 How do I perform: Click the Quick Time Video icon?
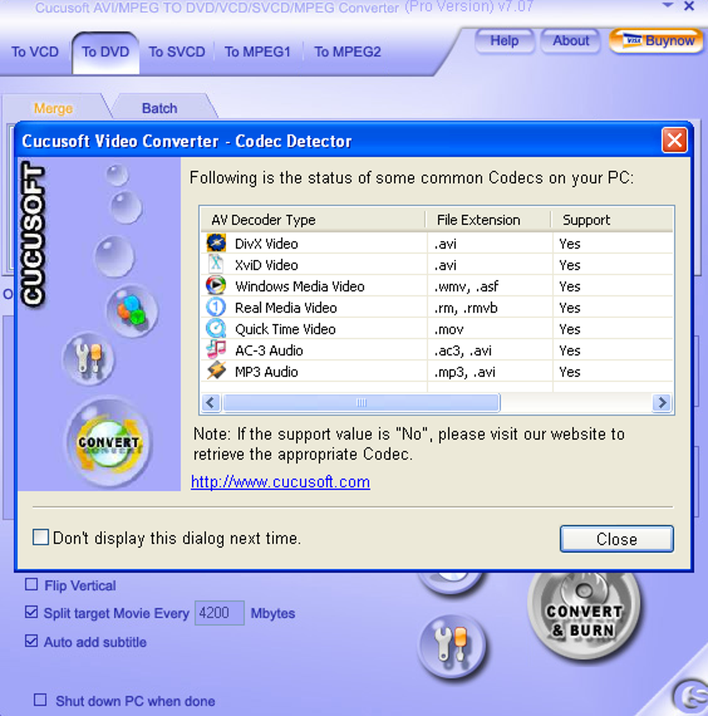point(216,328)
